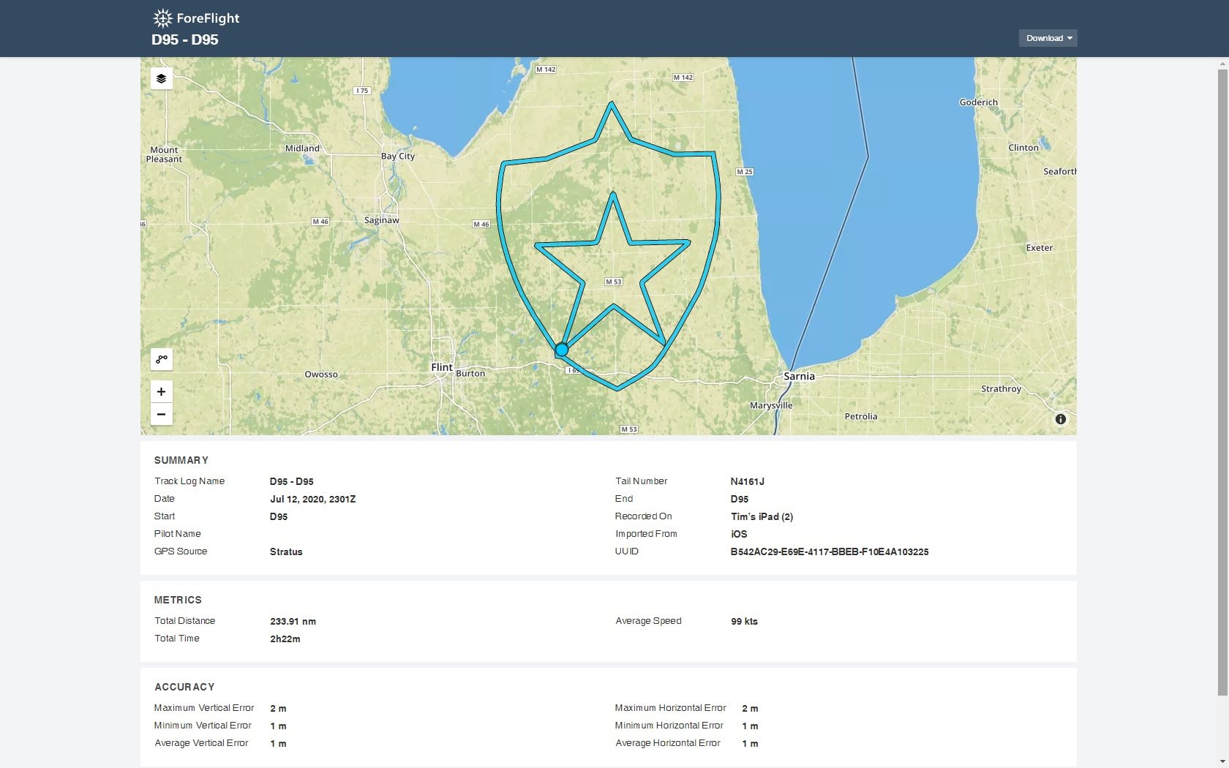Screen dimensions: 1229x768
Task: Click the Midland label on map
Action: (302, 148)
